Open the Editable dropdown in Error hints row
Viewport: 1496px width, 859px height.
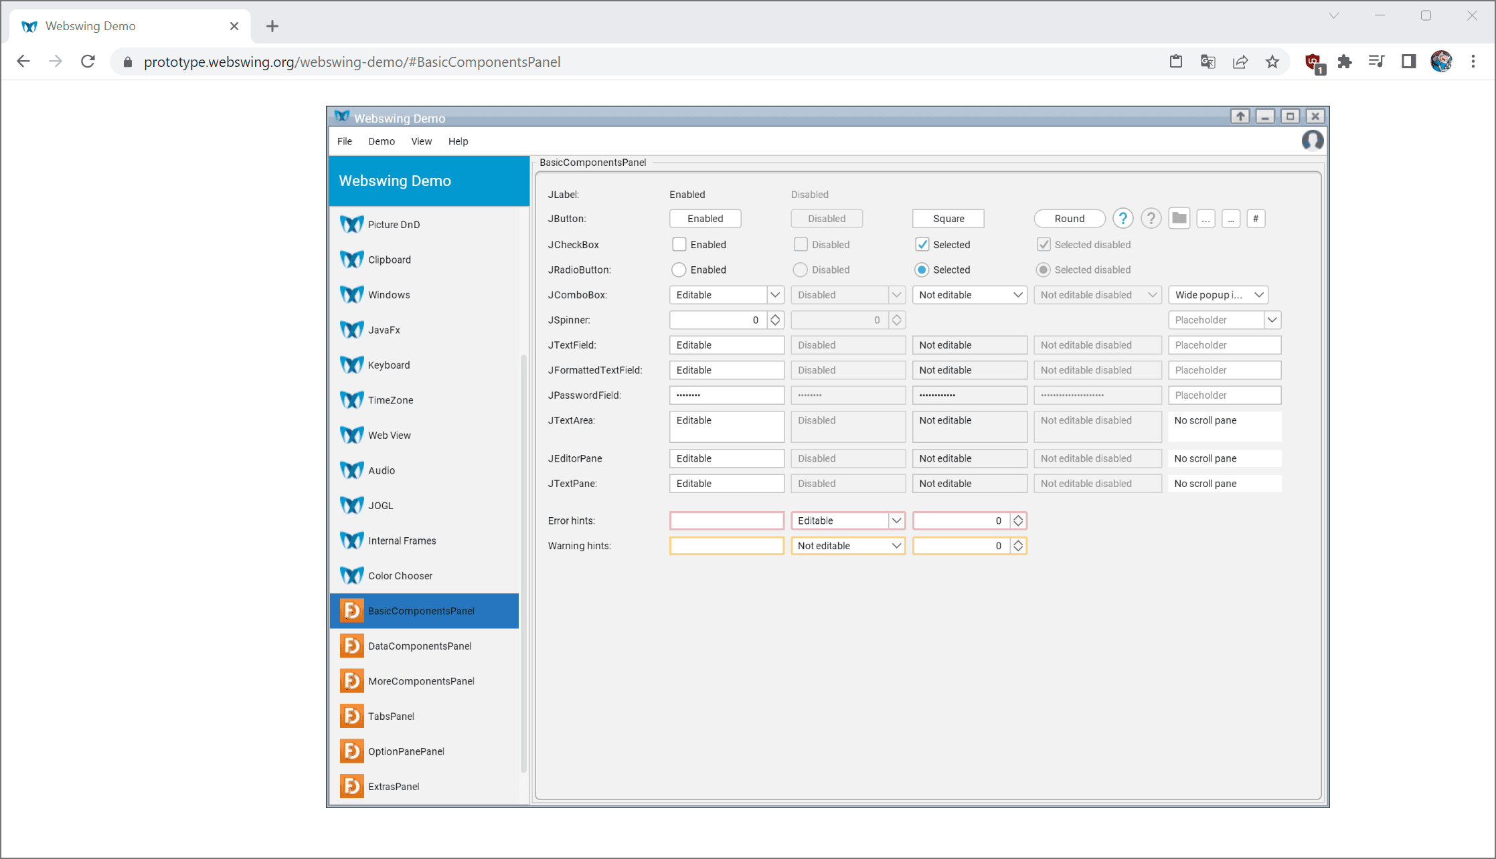(897, 520)
